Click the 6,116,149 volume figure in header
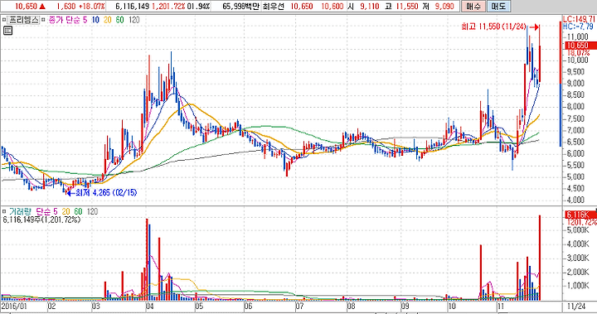This screenshot has width=597, height=314. click(x=132, y=6)
